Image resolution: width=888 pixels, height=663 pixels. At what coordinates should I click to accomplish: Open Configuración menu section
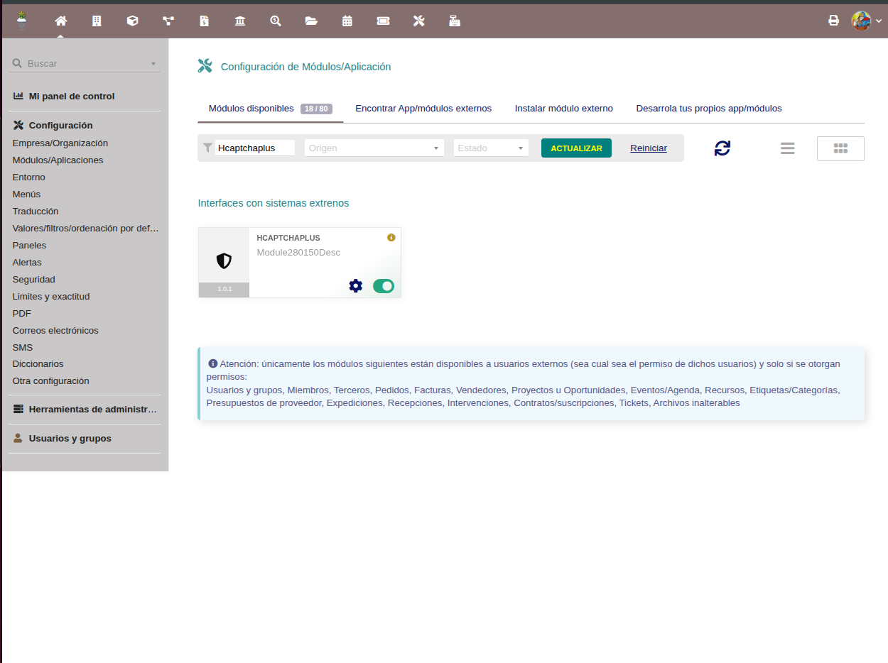[x=61, y=125]
